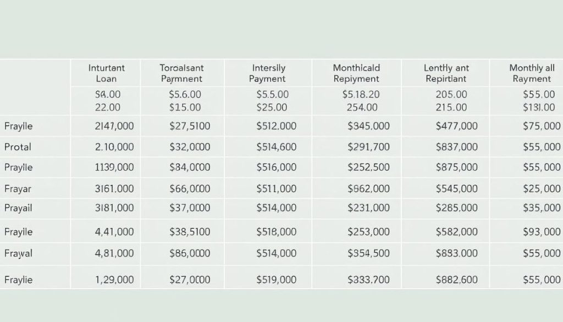Image resolution: width=563 pixels, height=322 pixels.
Task: Click the "Inturtant Loan" column header
Action: (x=106, y=73)
